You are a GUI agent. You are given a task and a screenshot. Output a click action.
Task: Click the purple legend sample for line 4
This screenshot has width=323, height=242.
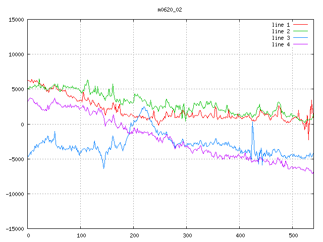301,44
